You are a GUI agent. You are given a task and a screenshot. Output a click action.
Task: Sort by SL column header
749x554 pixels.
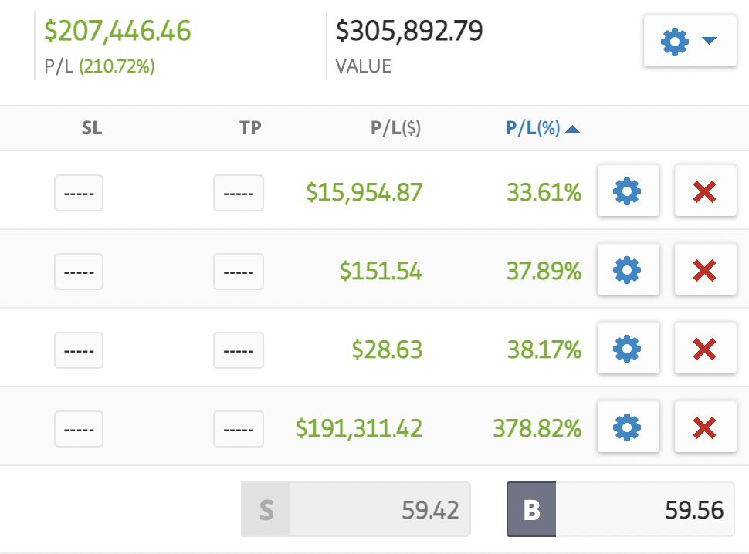tap(92, 128)
